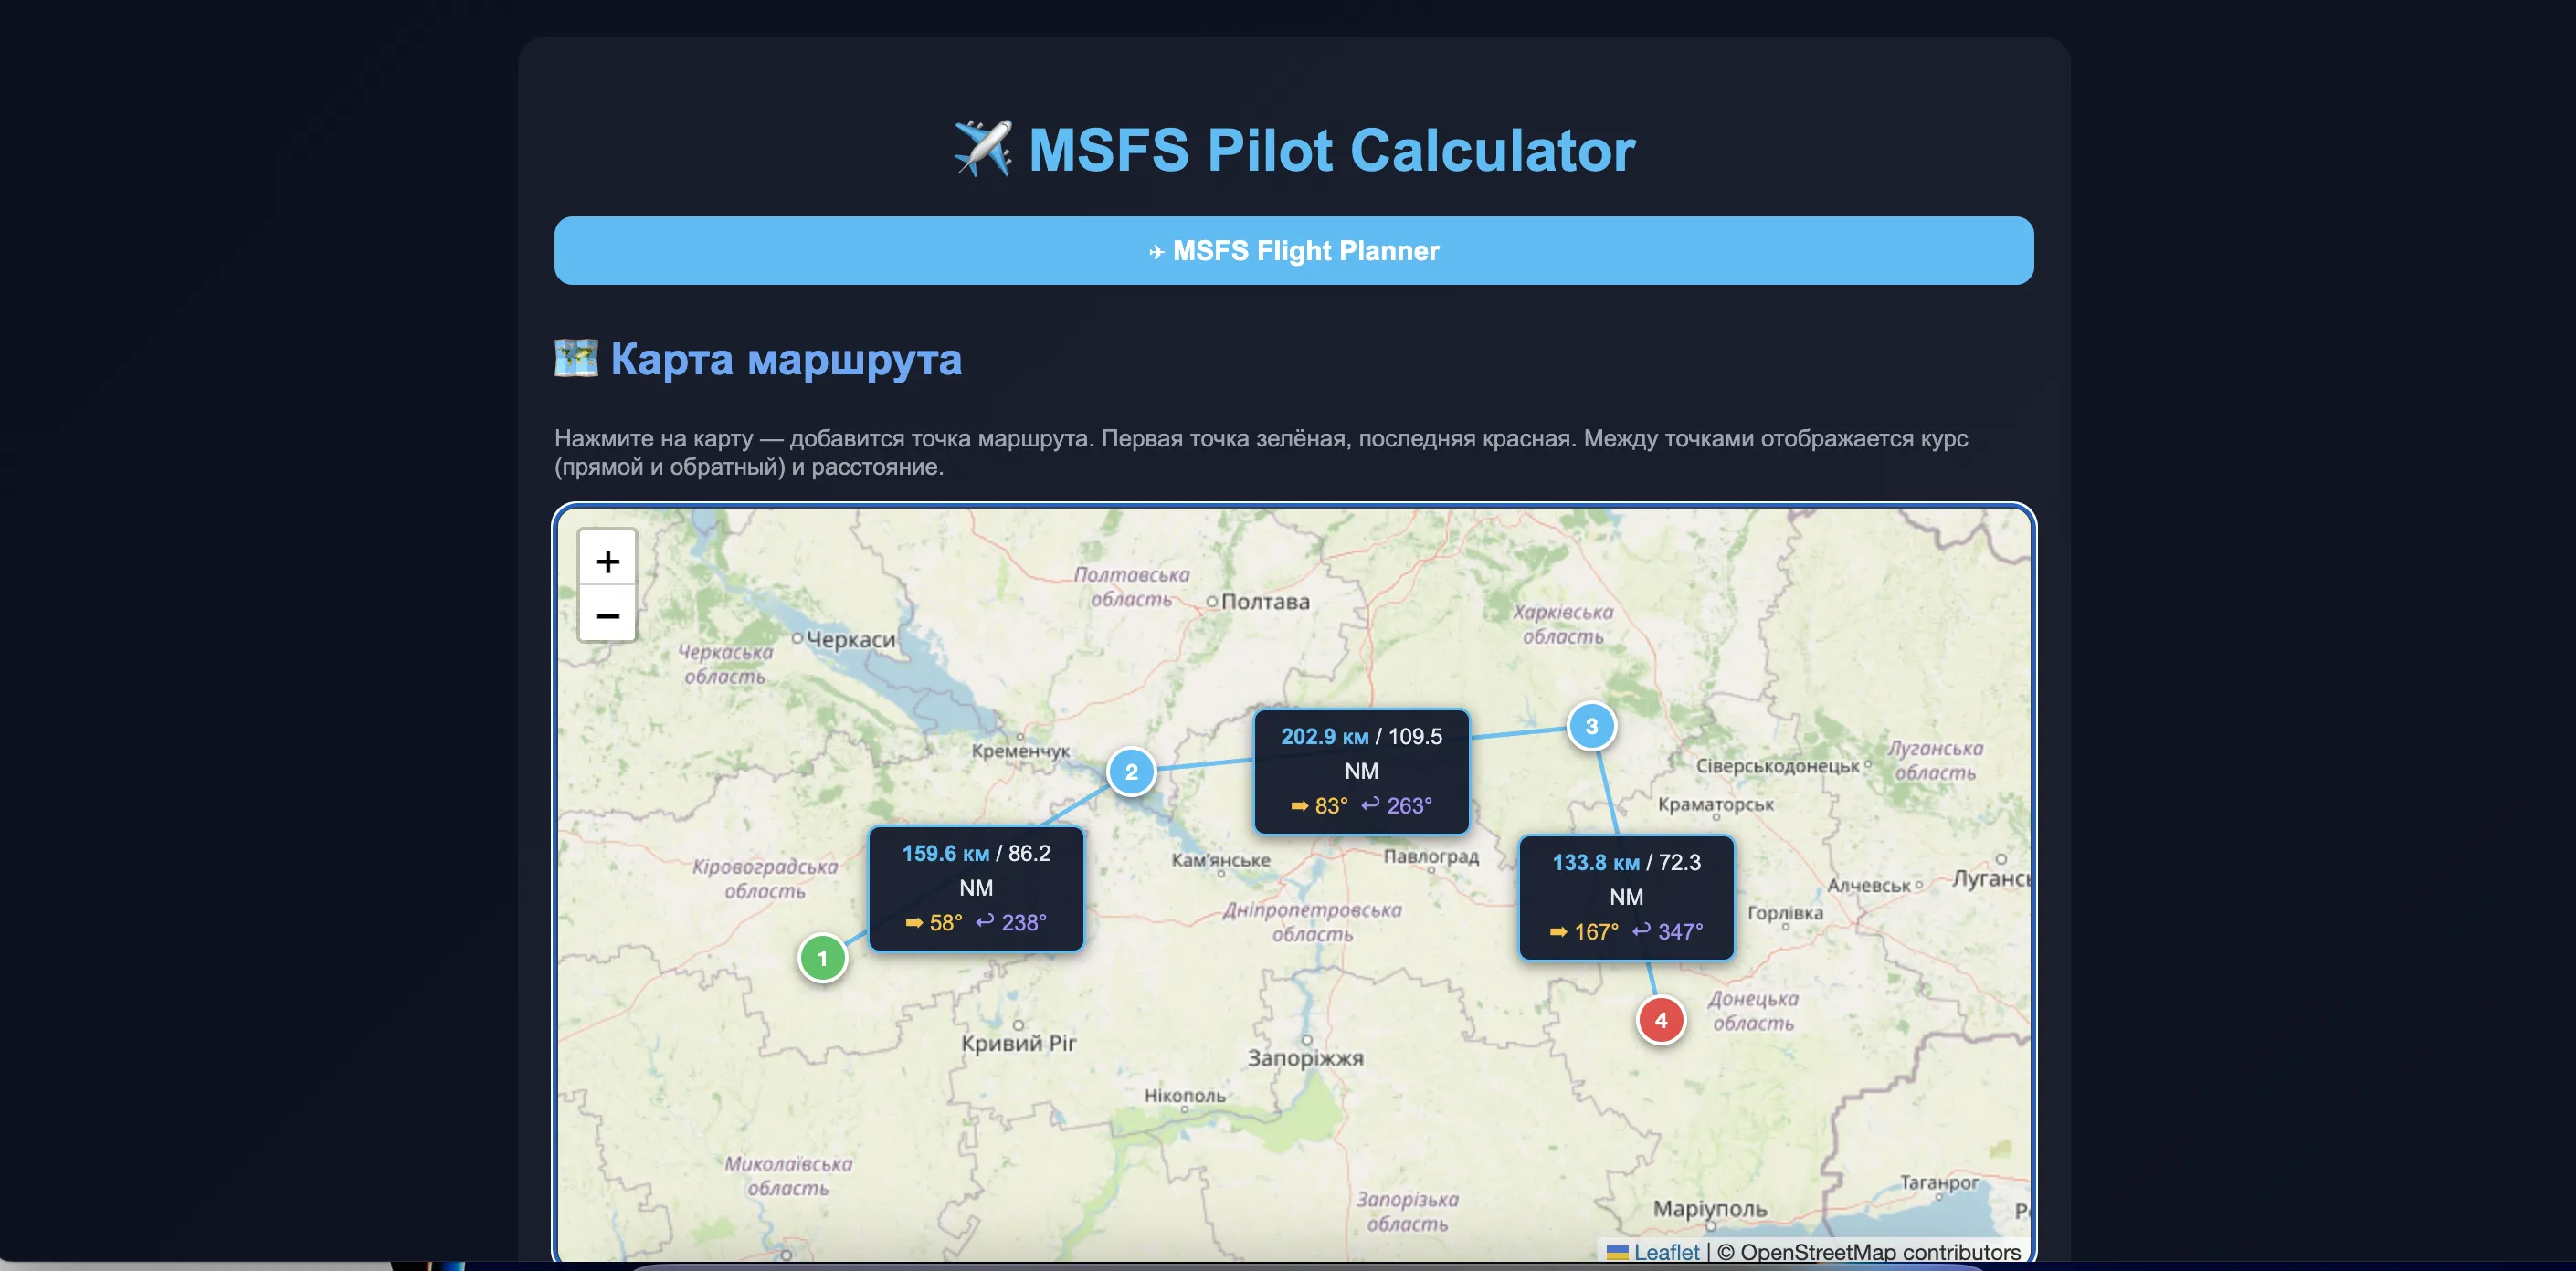This screenshot has height=1271, width=2576.
Task: Select blue waypoint marker 2
Action: (x=1131, y=772)
